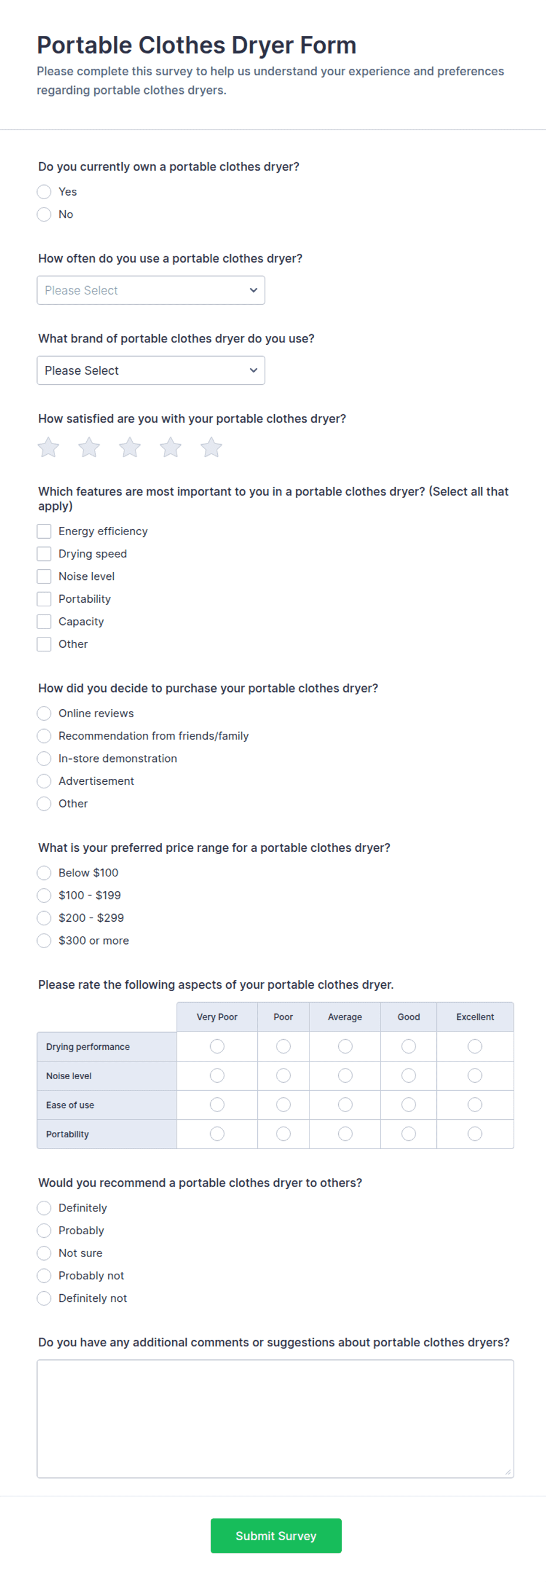The image size is (546, 1582).
Task: Rate Ease of use as Very Poor
Action: [x=217, y=1104]
